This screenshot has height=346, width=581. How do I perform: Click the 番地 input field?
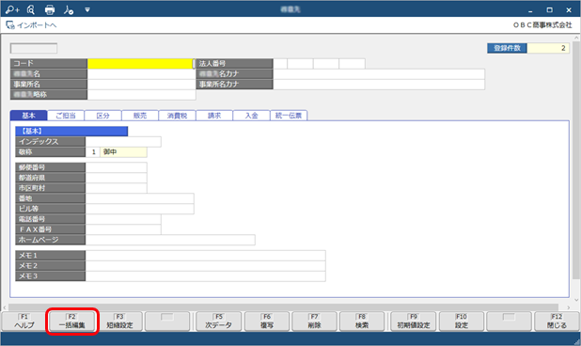[x=139, y=198]
